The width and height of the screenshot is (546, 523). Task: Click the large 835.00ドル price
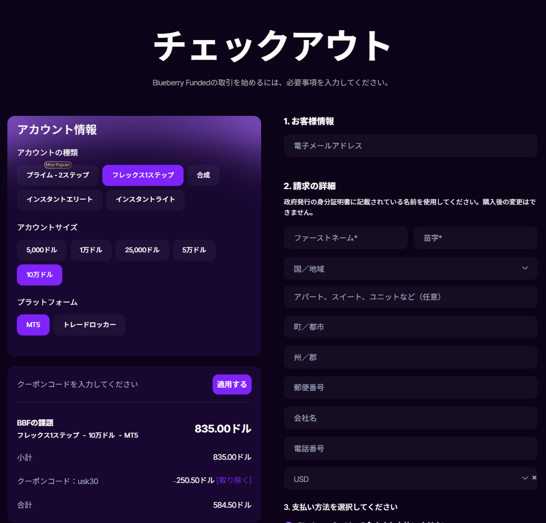223,429
